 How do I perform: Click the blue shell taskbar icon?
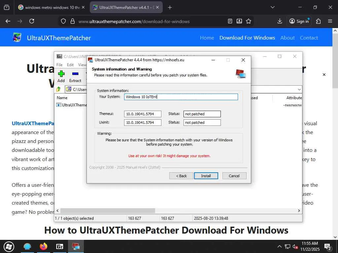(x=27, y=246)
